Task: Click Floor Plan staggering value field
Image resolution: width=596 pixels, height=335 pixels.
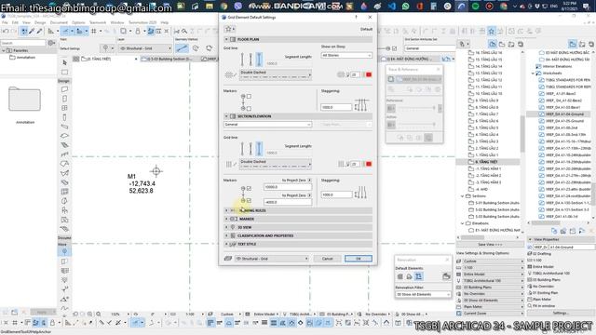Action: click(336, 107)
